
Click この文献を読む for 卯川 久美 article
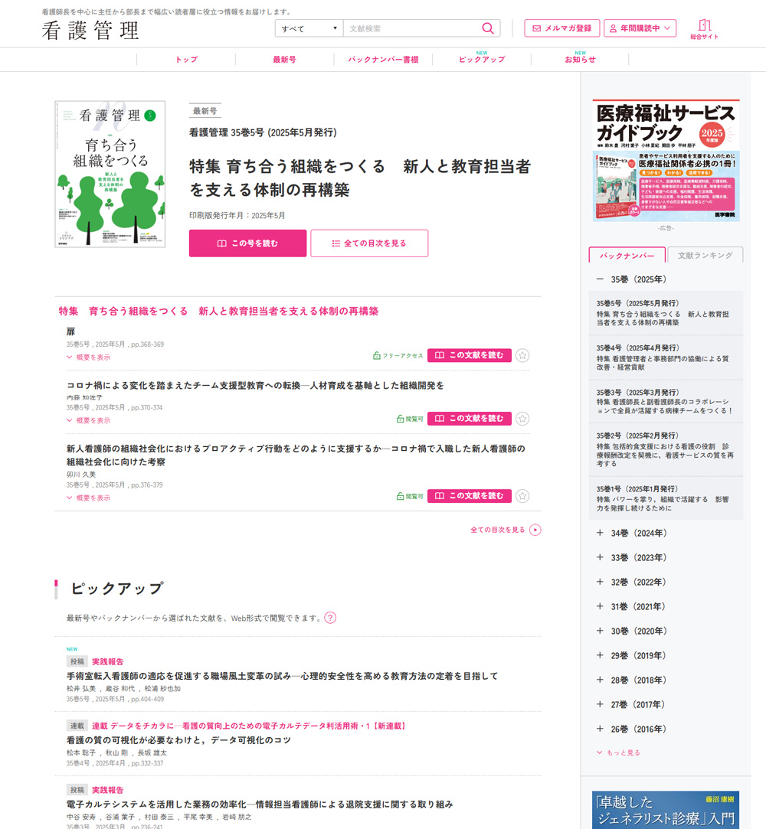click(x=470, y=495)
